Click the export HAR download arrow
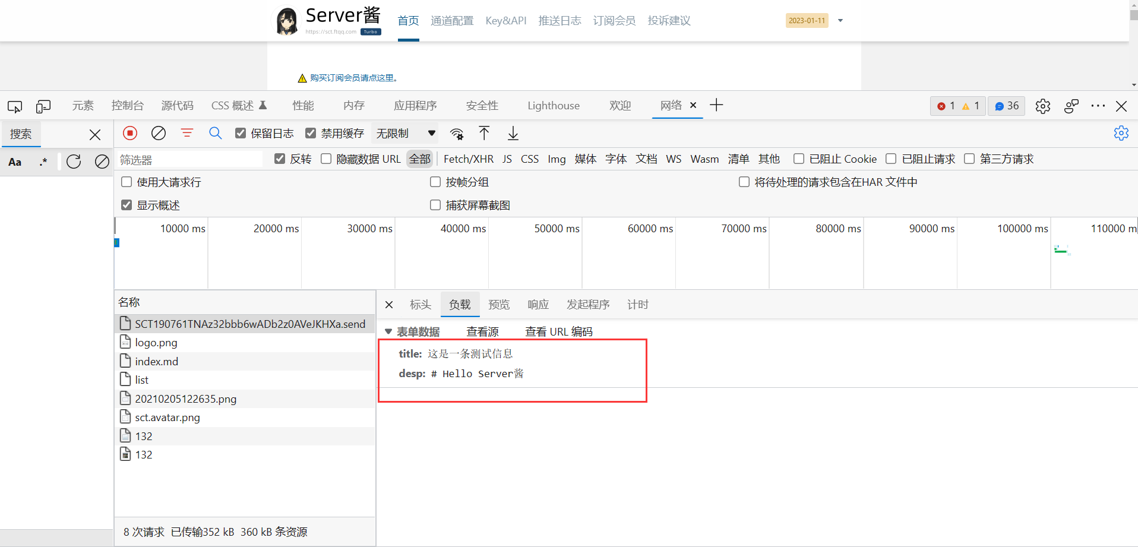The height and width of the screenshot is (547, 1138). pos(513,133)
